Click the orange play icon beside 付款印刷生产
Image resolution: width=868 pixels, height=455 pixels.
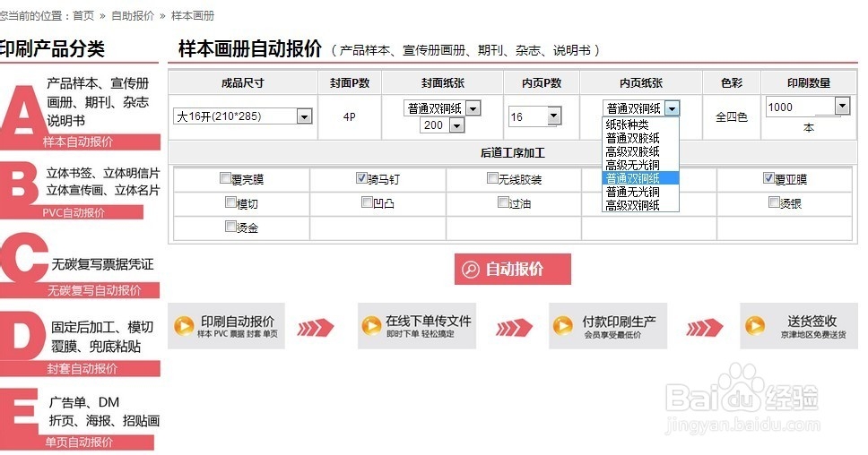tap(562, 325)
